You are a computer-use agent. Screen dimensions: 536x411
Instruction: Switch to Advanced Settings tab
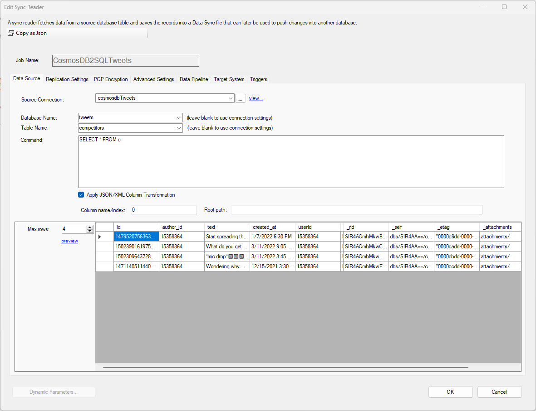(153, 79)
